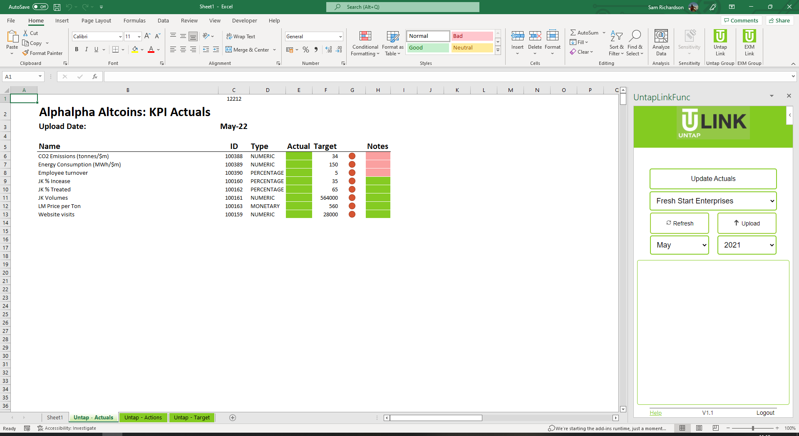Click Increase Font Size icon
This screenshot has width=799, height=436.
point(147,36)
